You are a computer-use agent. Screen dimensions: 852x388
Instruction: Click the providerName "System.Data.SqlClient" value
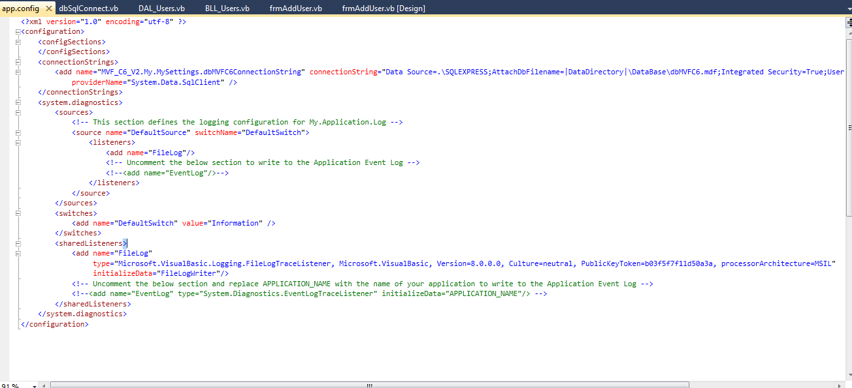(176, 82)
